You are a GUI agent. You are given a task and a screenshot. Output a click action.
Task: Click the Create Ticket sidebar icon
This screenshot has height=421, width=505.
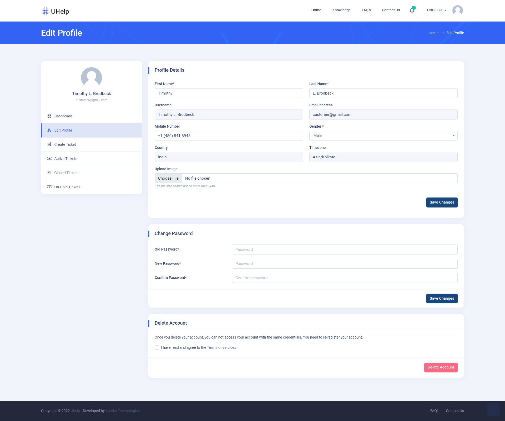click(x=49, y=144)
